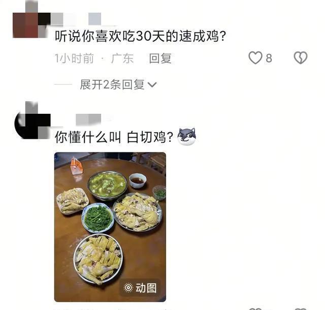
Task: Tap the soup bowl in the photo
Action: [107, 185]
